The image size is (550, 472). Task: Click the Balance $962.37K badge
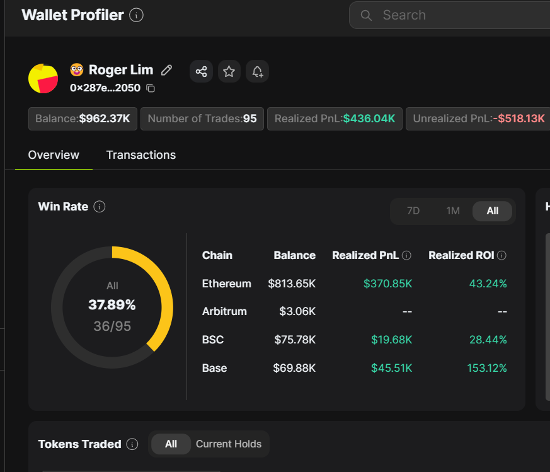click(83, 118)
